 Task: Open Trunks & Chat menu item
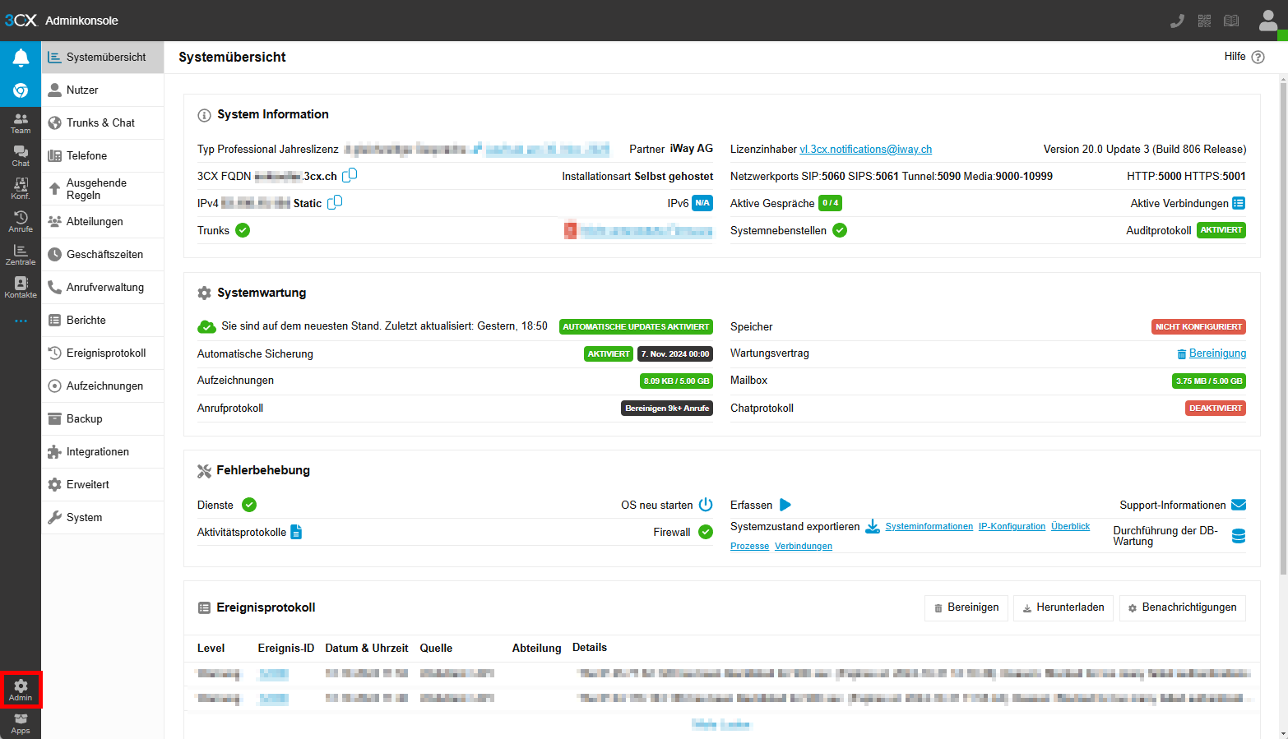click(103, 123)
